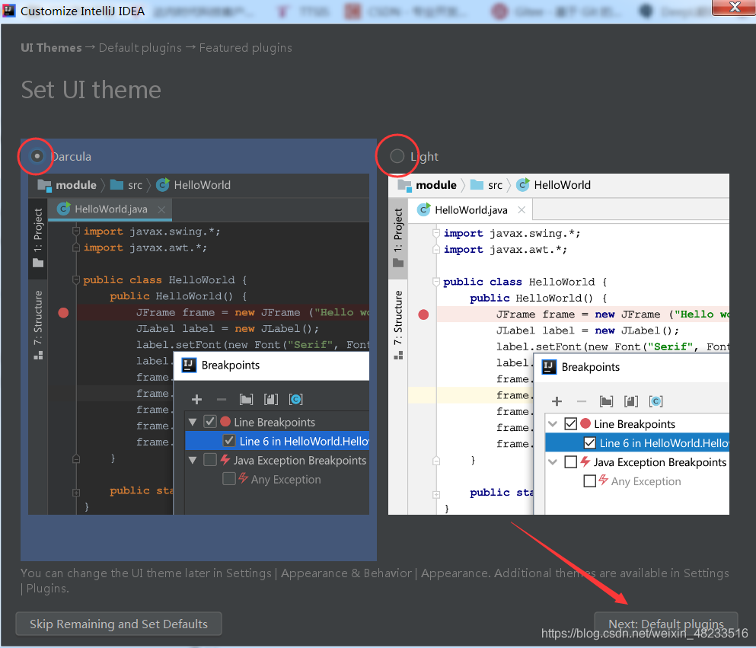Toggle Any Exception checkbox in Darcula preview

pyautogui.click(x=229, y=479)
